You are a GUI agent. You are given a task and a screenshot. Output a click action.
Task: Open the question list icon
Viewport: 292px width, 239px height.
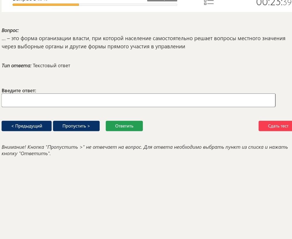click(209, 2)
